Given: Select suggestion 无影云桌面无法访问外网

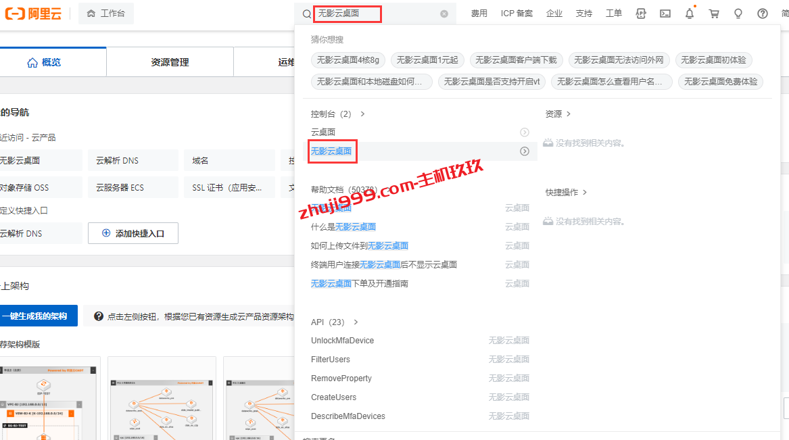Looking at the screenshot, I should (619, 60).
